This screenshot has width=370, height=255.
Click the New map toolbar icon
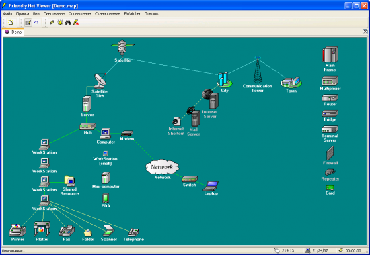(11, 23)
